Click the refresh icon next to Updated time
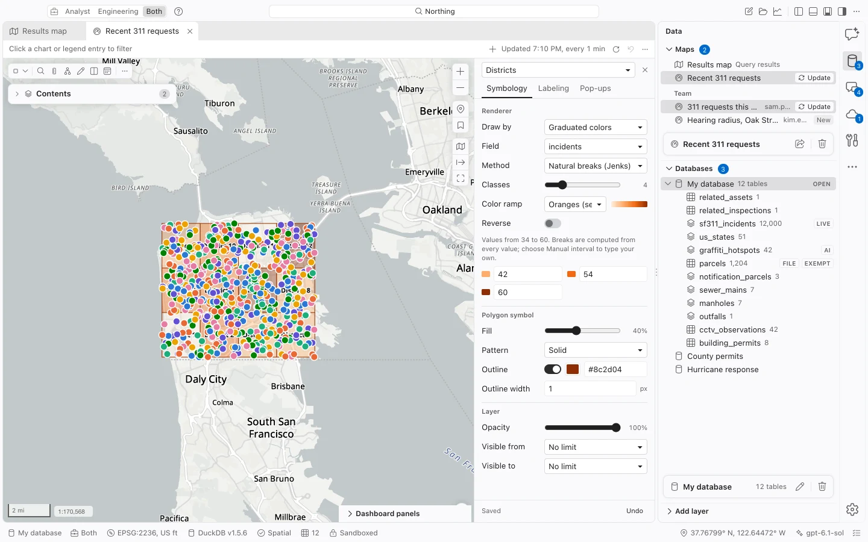The height and width of the screenshot is (542, 868). point(616,49)
